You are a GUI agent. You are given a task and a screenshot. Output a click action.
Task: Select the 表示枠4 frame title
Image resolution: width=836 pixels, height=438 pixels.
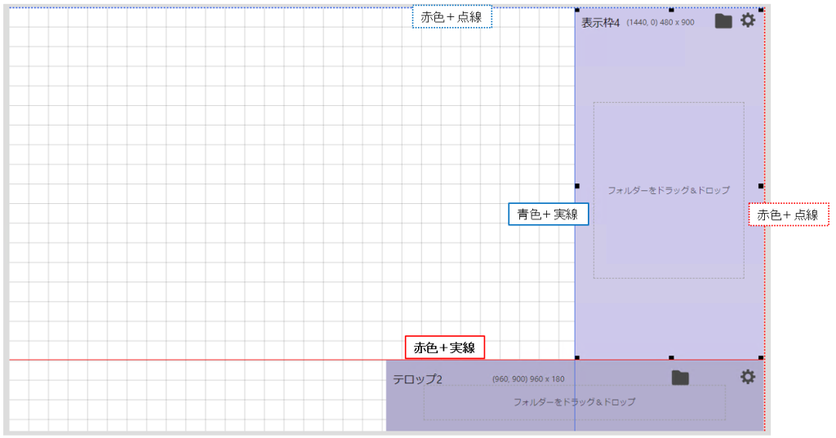(x=600, y=23)
